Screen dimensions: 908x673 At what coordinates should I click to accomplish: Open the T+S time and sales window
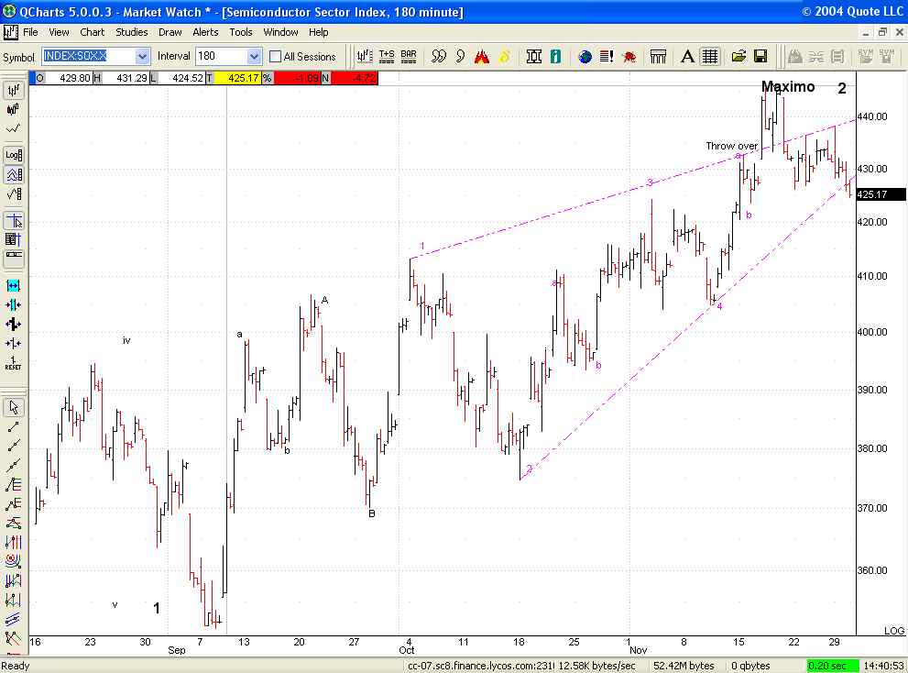(387, 56)
